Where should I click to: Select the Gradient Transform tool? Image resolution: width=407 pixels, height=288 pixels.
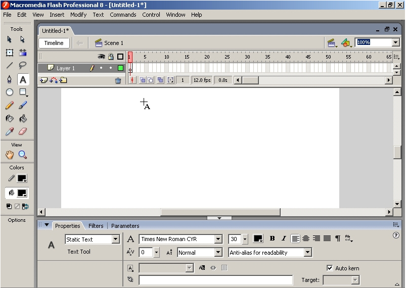[23, 53]
